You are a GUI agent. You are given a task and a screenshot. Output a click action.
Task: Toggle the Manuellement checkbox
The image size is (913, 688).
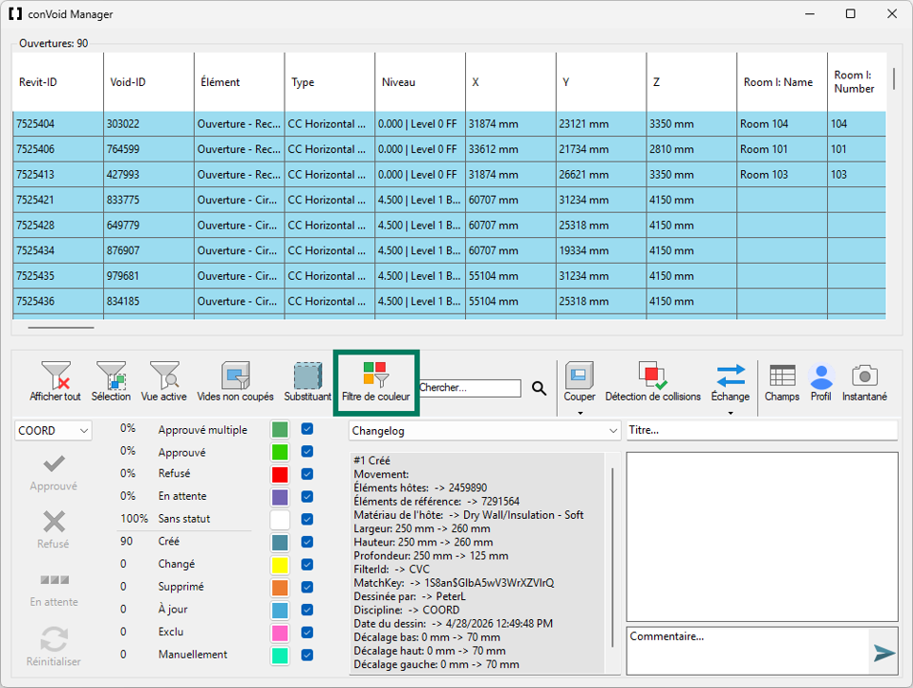[307, 655]
